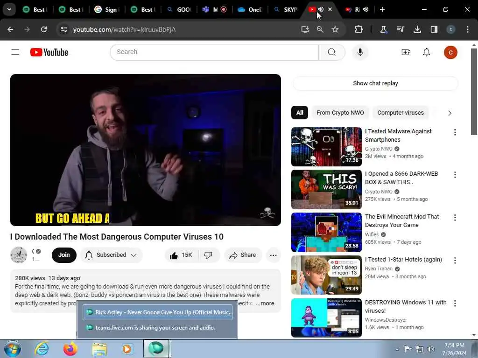Expand the Subscribed notification dropdown

[134, 255]
